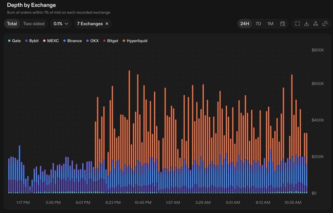
Task: Expand chart to fullscreen view
Action: coord(298,24)
